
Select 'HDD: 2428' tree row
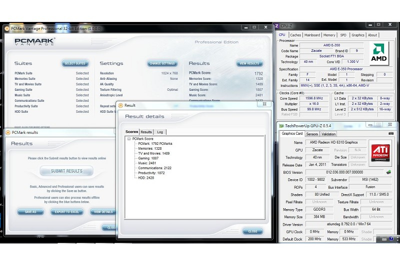coord(146,178)
